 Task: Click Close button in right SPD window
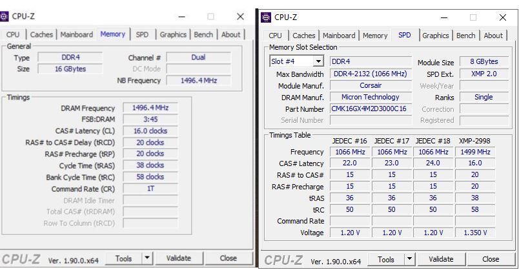pyautogui.click(x=491, y=259)
